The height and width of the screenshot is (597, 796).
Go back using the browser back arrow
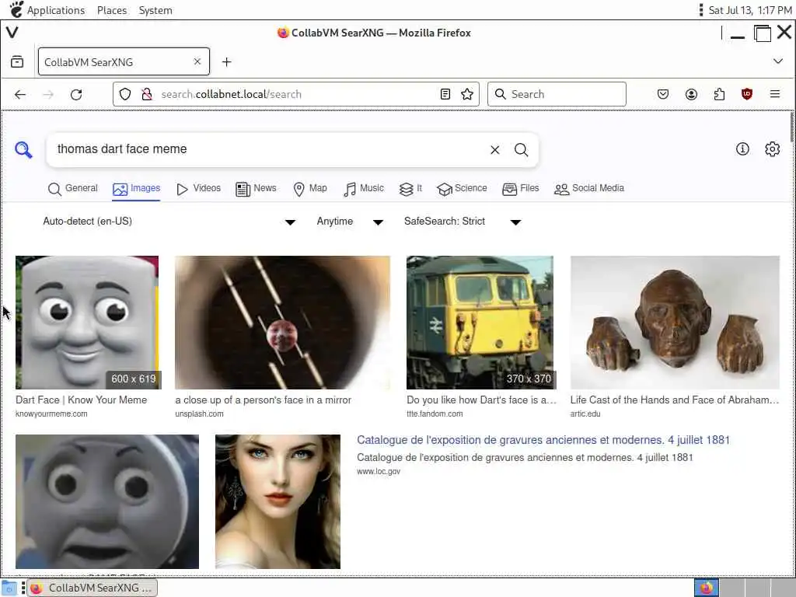(x=20, y=94)
